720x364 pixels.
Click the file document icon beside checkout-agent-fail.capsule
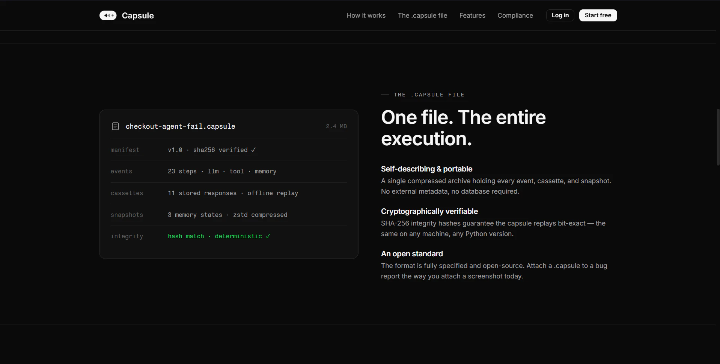(x=116, y=126)
